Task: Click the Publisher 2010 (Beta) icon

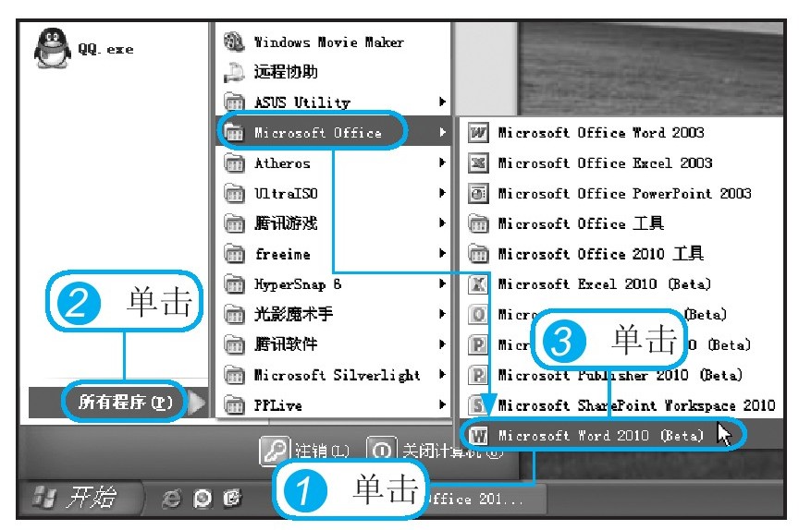Action: [x=478, y=375]
